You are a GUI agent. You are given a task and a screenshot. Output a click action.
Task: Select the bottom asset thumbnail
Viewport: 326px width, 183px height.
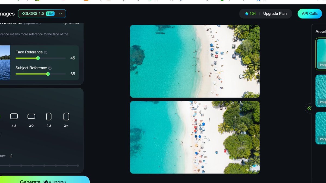321,128
